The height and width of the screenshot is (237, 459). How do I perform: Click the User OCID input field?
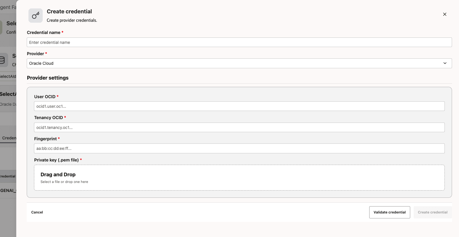click(x=239, y=106)
